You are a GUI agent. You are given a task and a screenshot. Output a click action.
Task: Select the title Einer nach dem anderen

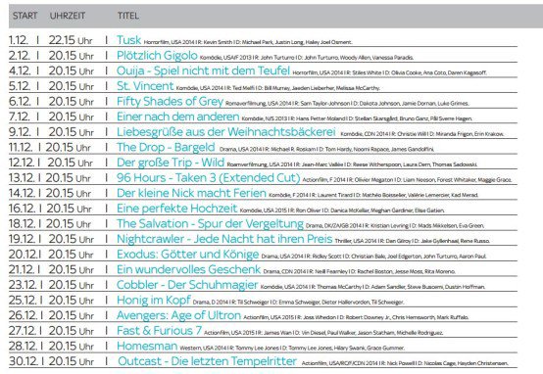click(178, 117)
